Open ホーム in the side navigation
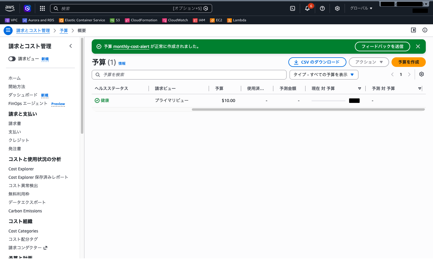Screen dimensions: 433x270 click(14, 78)
